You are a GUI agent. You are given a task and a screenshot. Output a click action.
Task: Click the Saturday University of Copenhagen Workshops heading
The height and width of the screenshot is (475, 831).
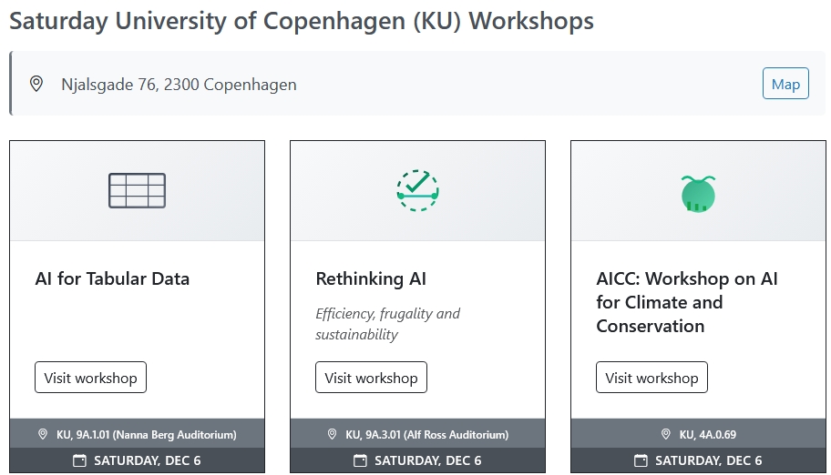302,21
